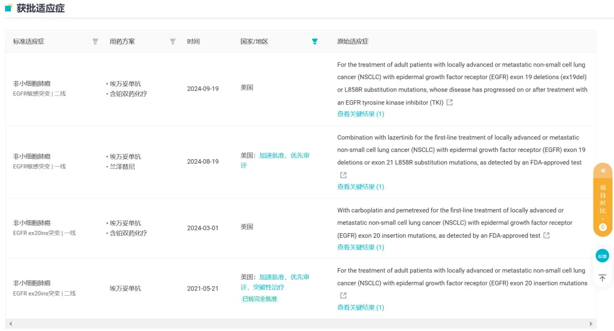Open active filter for 国家/地区 column
Image resolution: width=614 pixels, height=331 pixels.
tap(314, 42)
